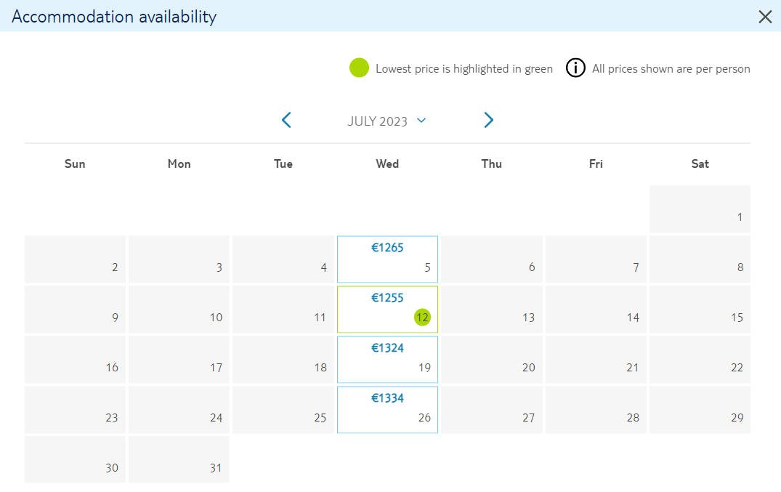Click the green lowest price legend circle
The image size is (781, 492).
[x=359, y=68]
